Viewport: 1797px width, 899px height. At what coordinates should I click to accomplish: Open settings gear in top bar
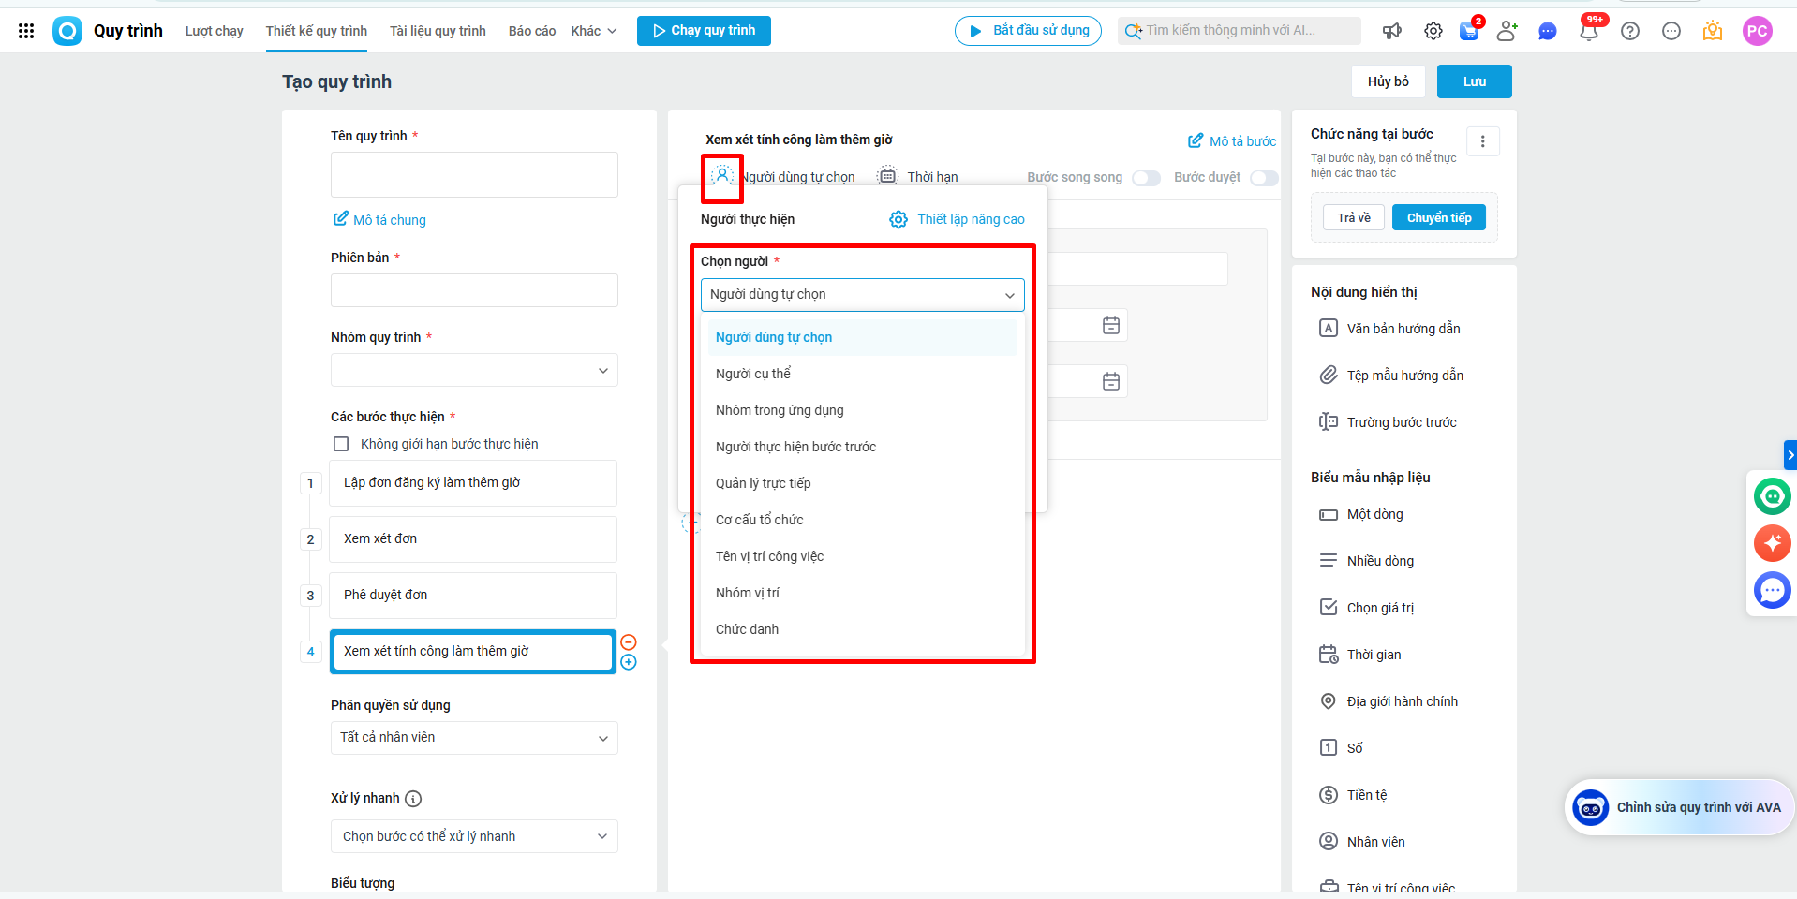[x=1433, y=31]
